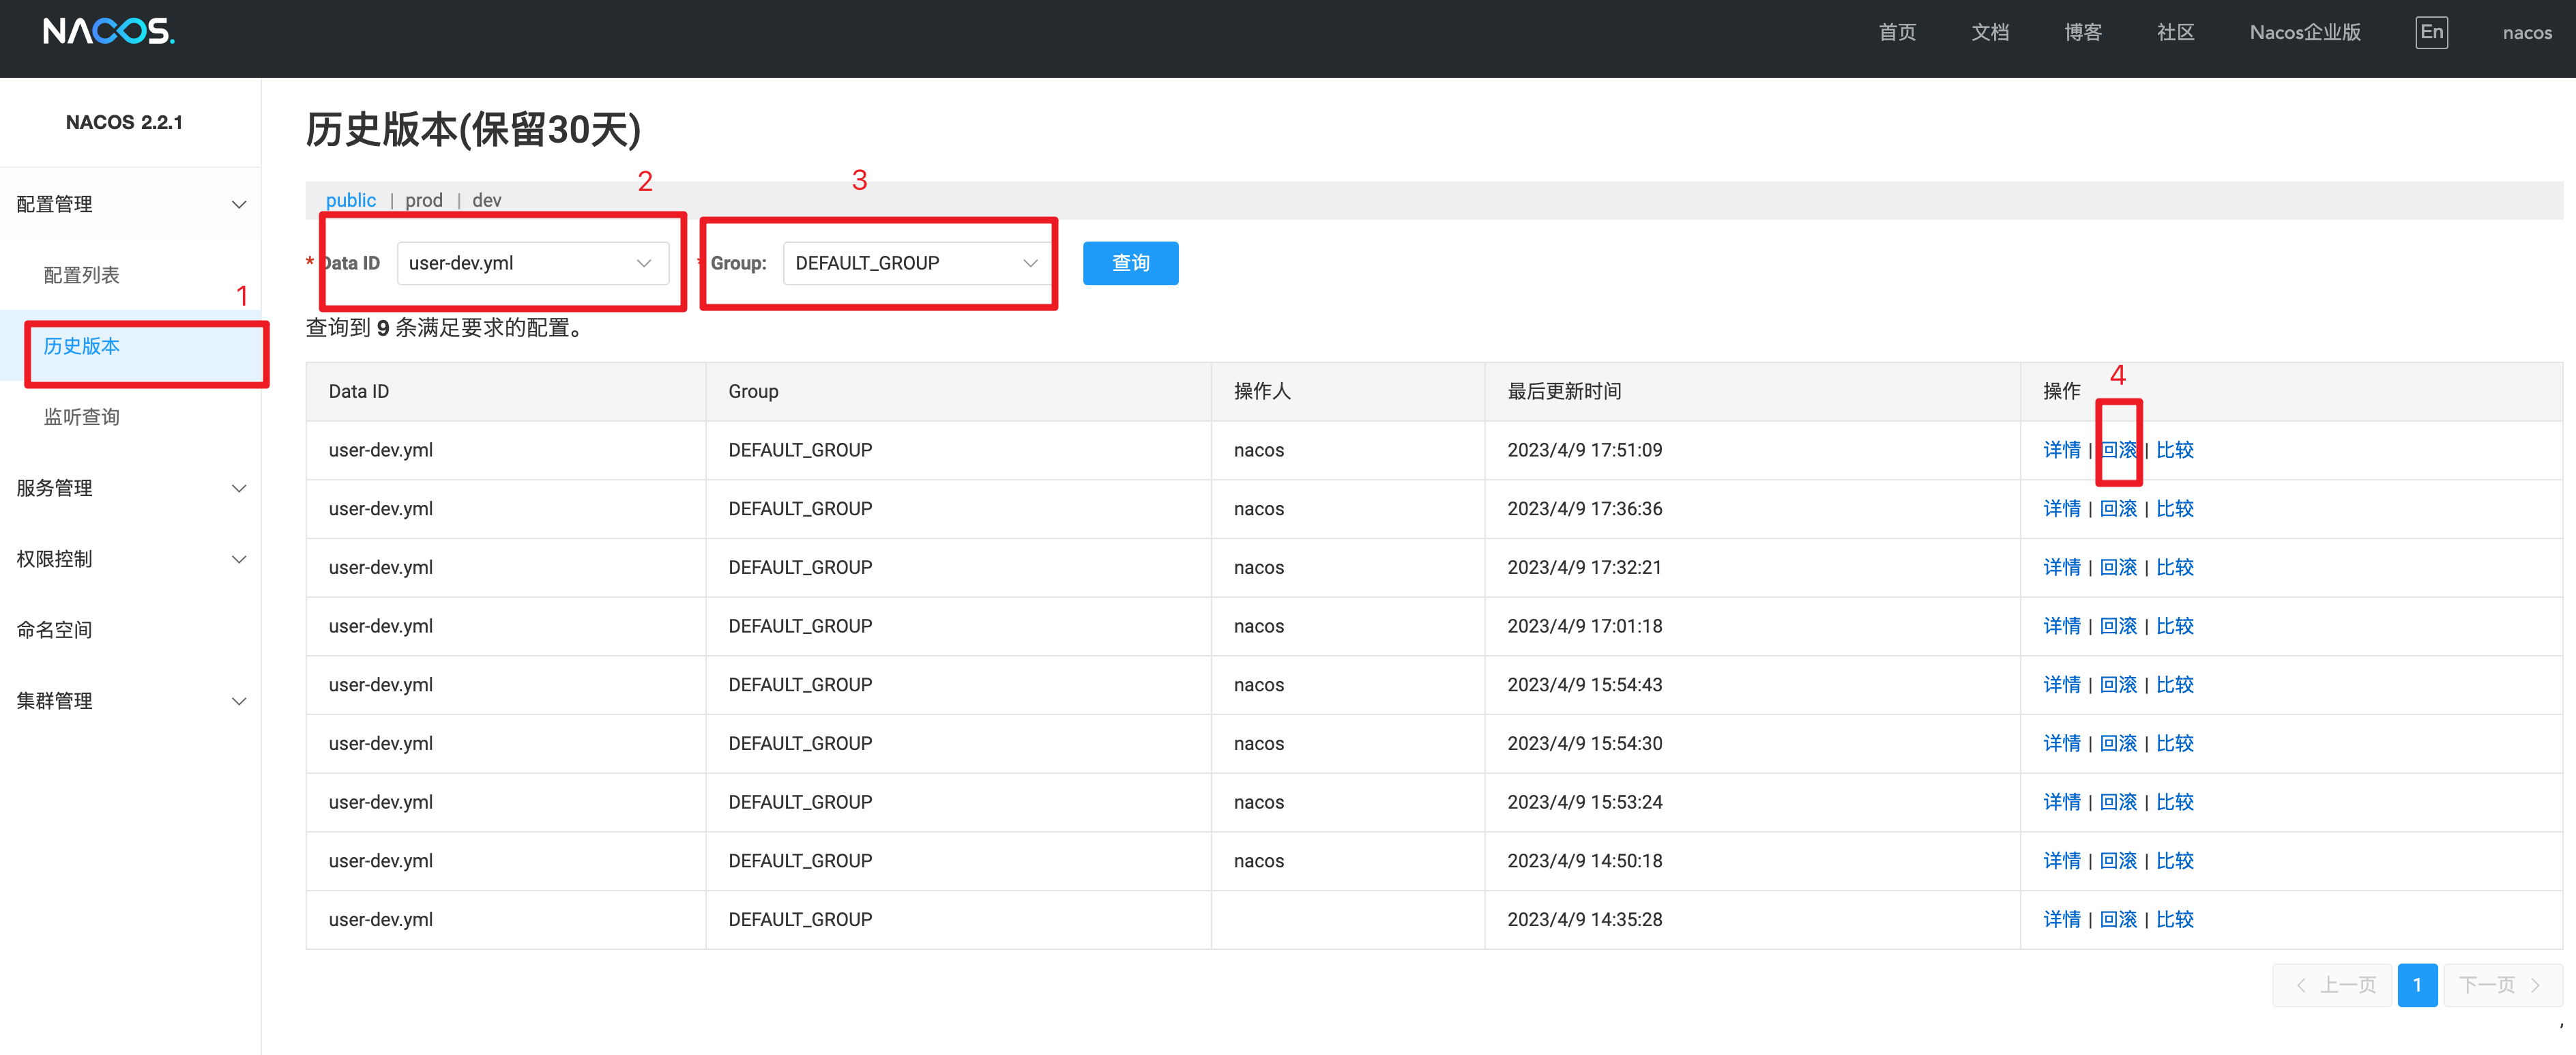Open 监听查询 in the sidebar
This screenshot has height=1055, width=2576.
pos(81,417)
